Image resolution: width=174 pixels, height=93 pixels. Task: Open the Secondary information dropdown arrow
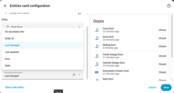[79, 75]
